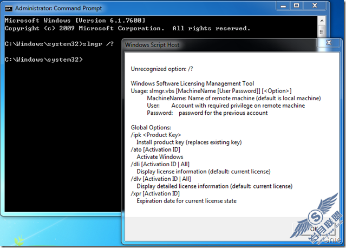Click 'Expiration date for current license state'
This screenshot has height=248, width=346.
(x=186, y=201)
